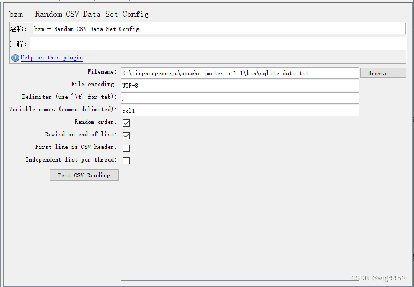Click the 'Rewind on end of list:' label
This screenshot has width=414, height=287.
pos(81,134)
